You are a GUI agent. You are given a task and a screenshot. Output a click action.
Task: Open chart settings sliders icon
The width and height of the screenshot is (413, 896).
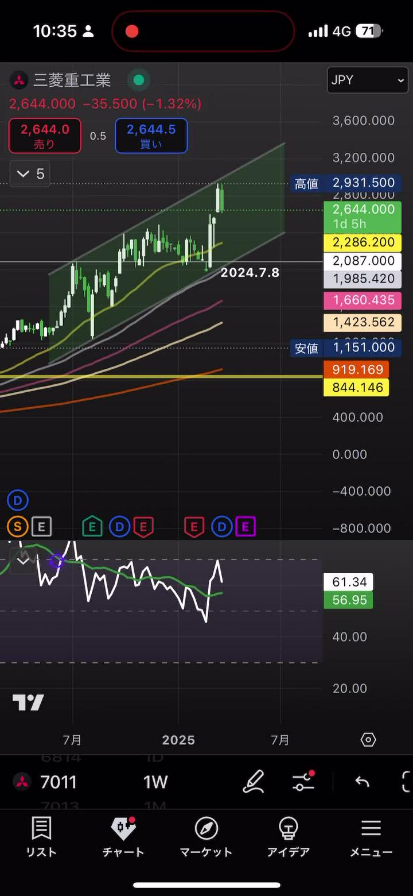tap(303, 782)
